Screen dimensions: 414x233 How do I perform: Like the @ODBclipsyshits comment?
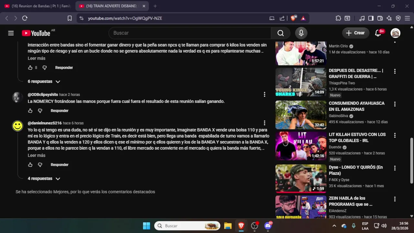[30, 111]
